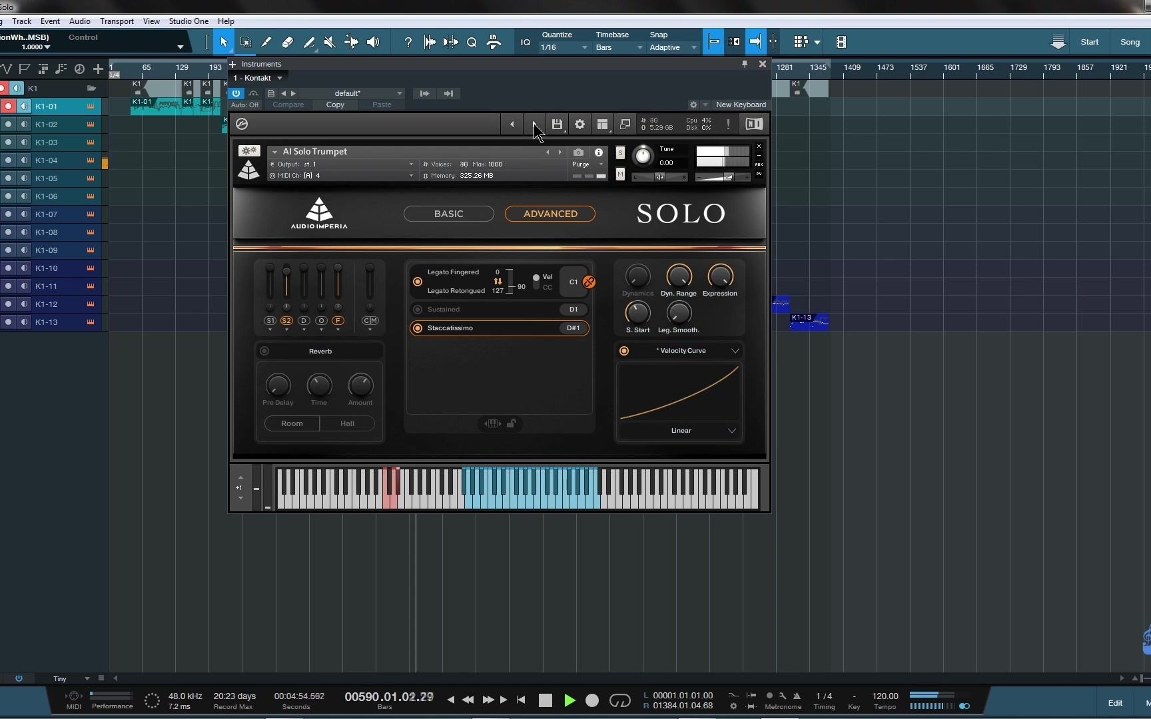Activate the instrument power button
This screenshot has width=1151, height=719.
pos(236,93)
